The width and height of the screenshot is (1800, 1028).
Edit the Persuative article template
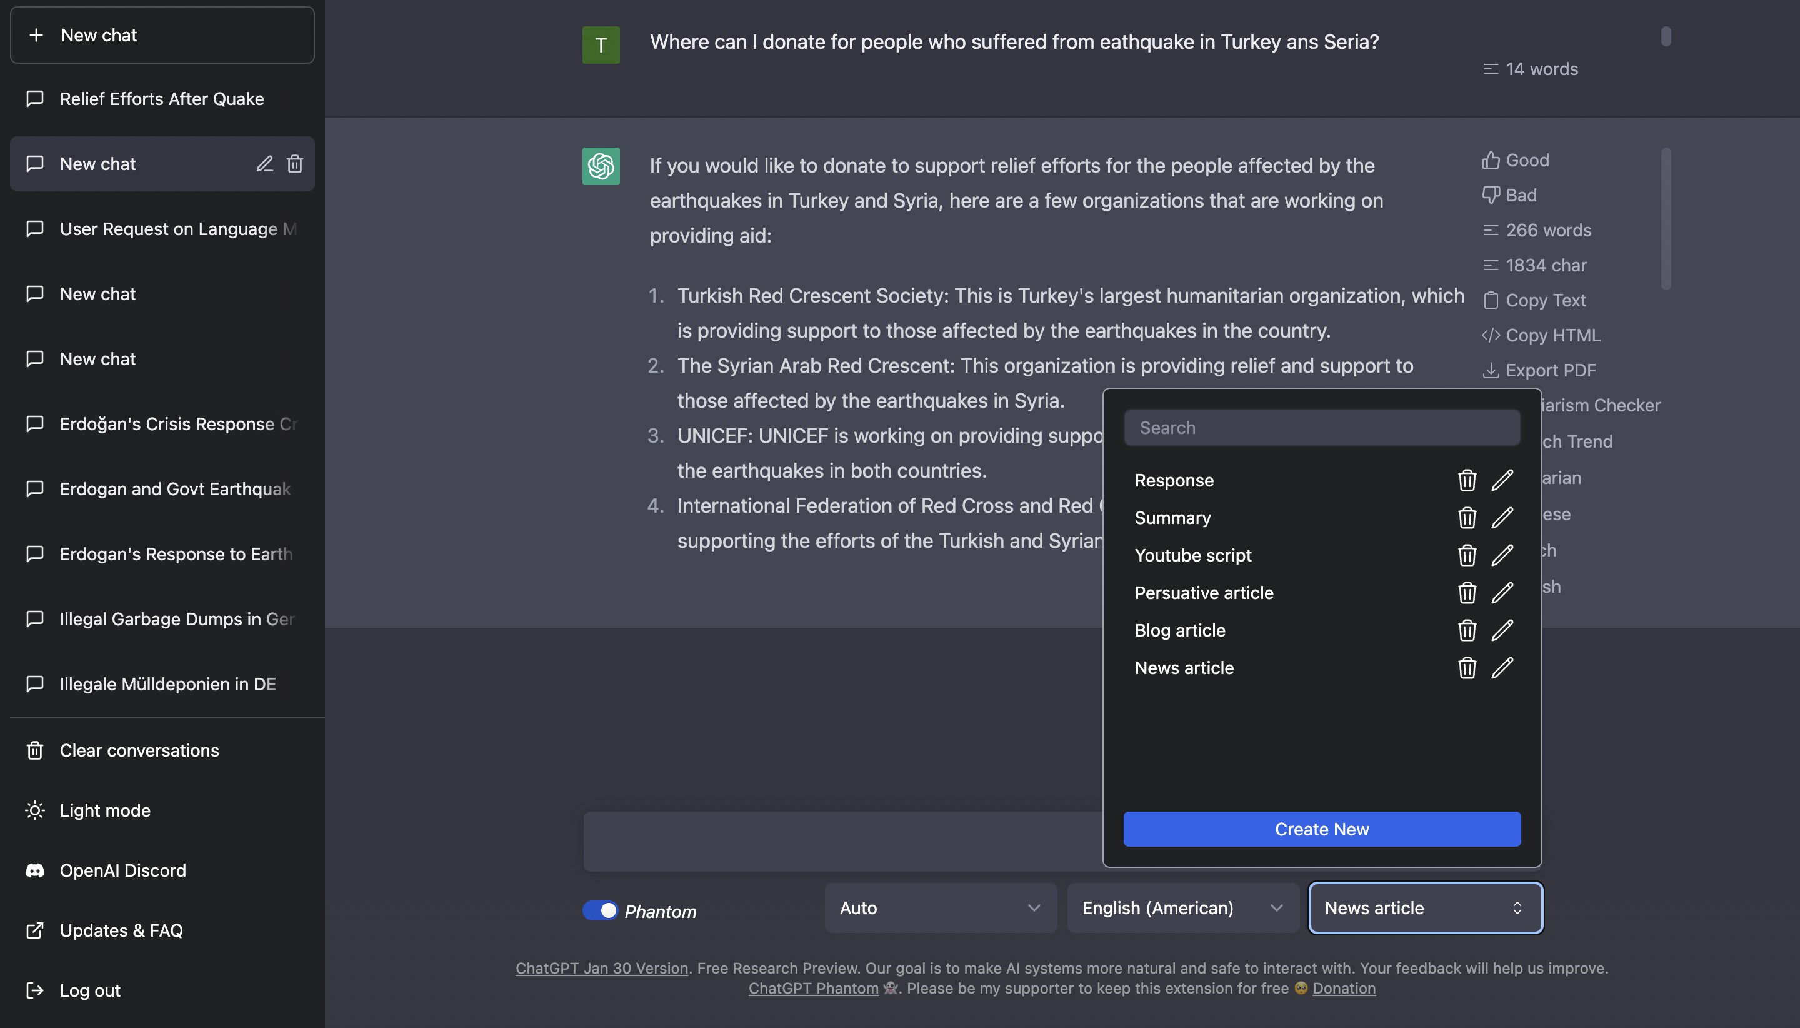coord(1502,592)
